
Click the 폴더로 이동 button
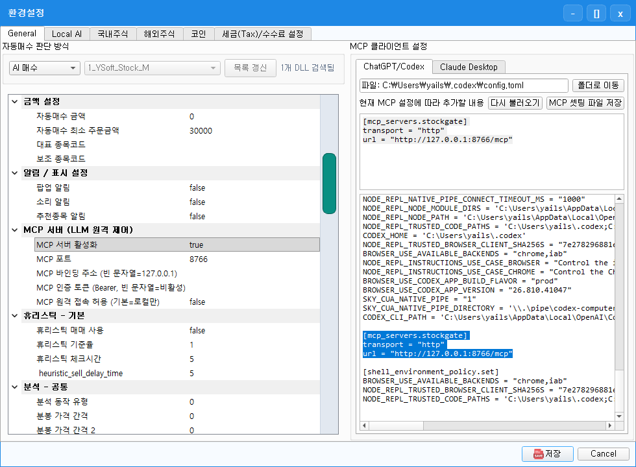598,85
